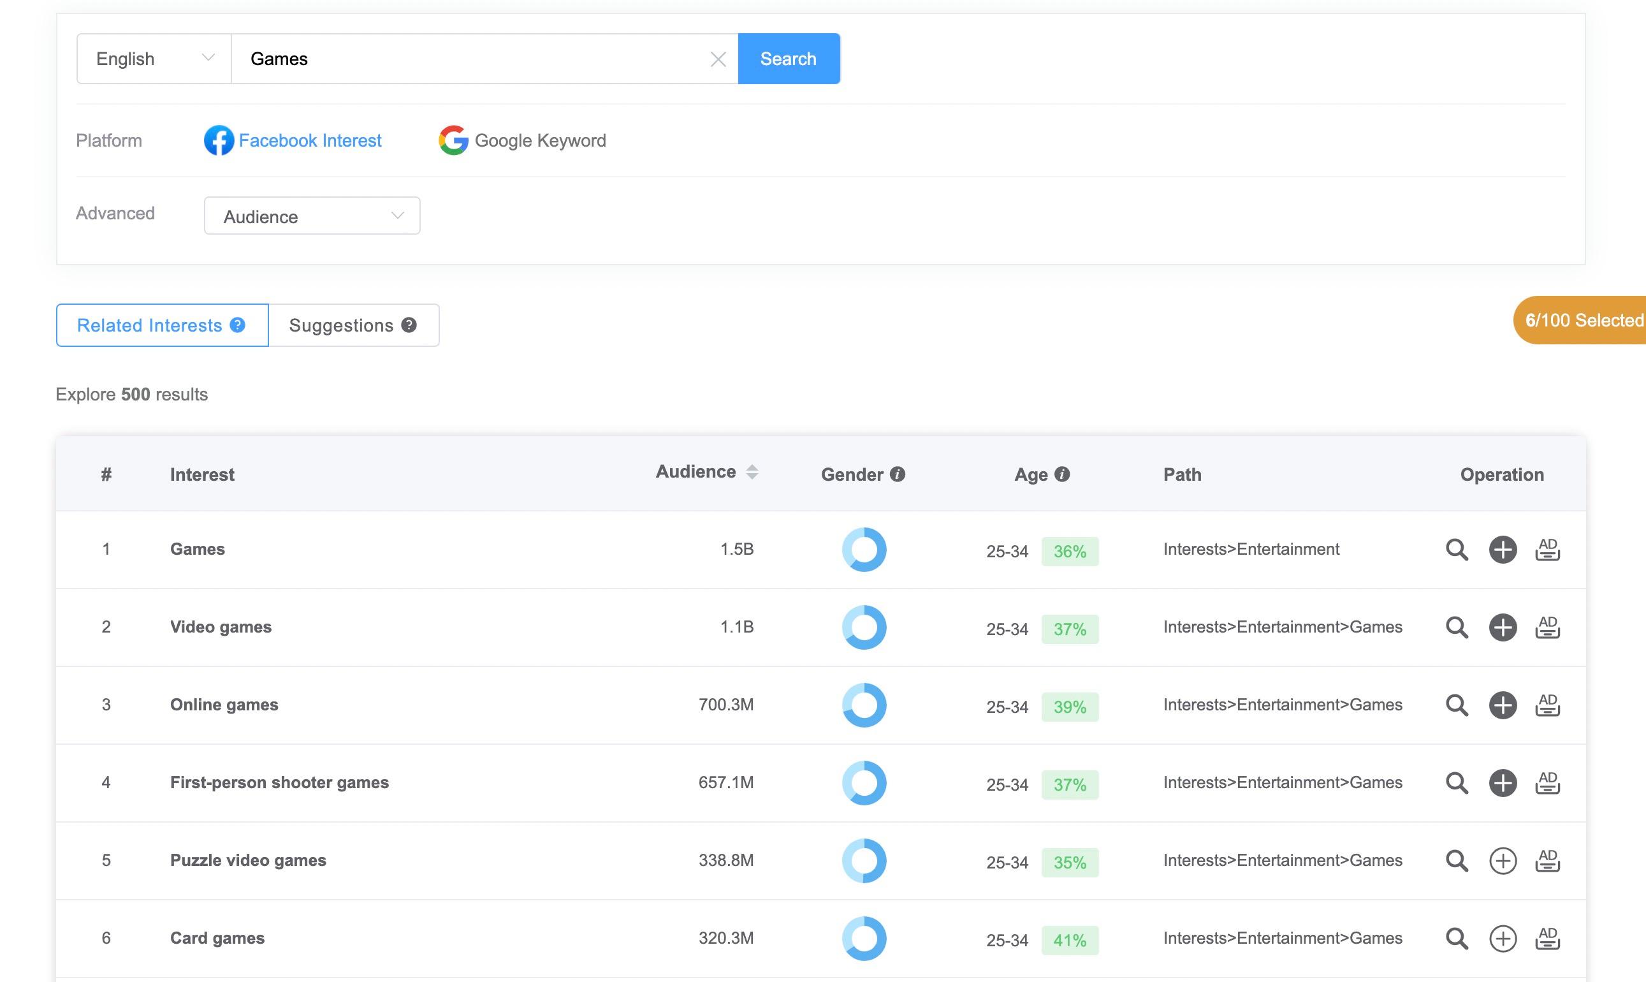Select the Related Interests tab
This screenshot has height=982, width=1646.
point(163,325)
